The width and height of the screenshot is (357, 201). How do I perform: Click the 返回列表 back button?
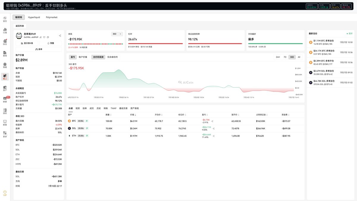tap(20, 26)
